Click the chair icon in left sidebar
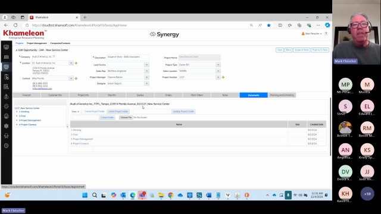This screenshot has width=381, height=214. pyautogui.click(x=7, y=136)
